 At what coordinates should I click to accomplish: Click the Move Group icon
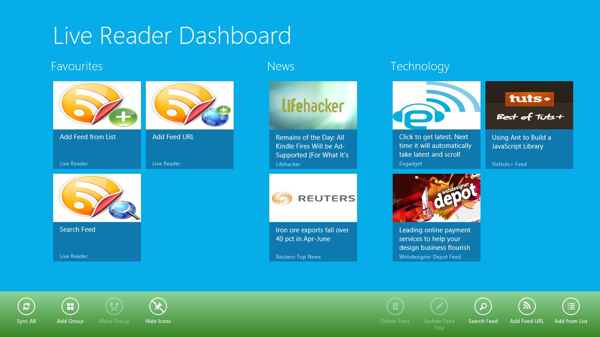(x=114, y=306)
